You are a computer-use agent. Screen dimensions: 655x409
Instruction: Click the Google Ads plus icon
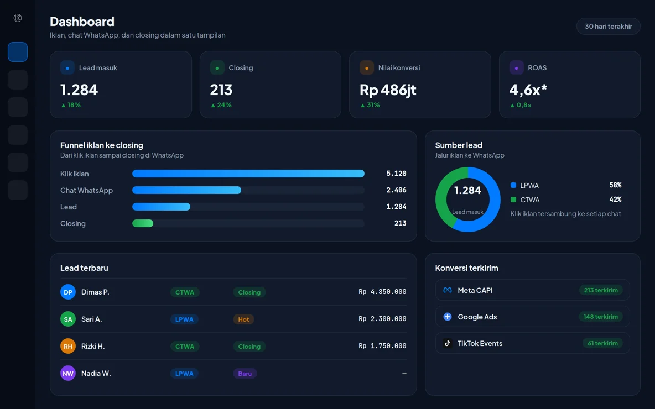tap(448, 317)
